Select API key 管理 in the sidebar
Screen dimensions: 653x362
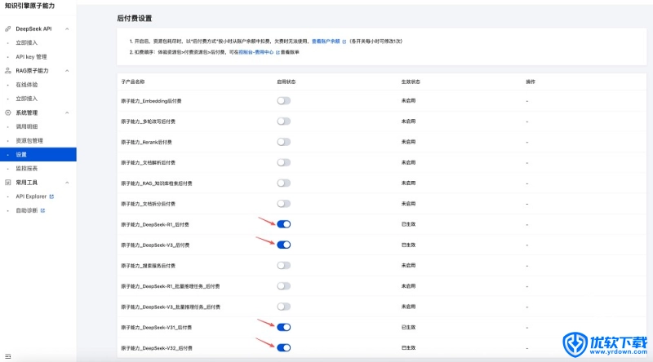click(x=32, y=57)
